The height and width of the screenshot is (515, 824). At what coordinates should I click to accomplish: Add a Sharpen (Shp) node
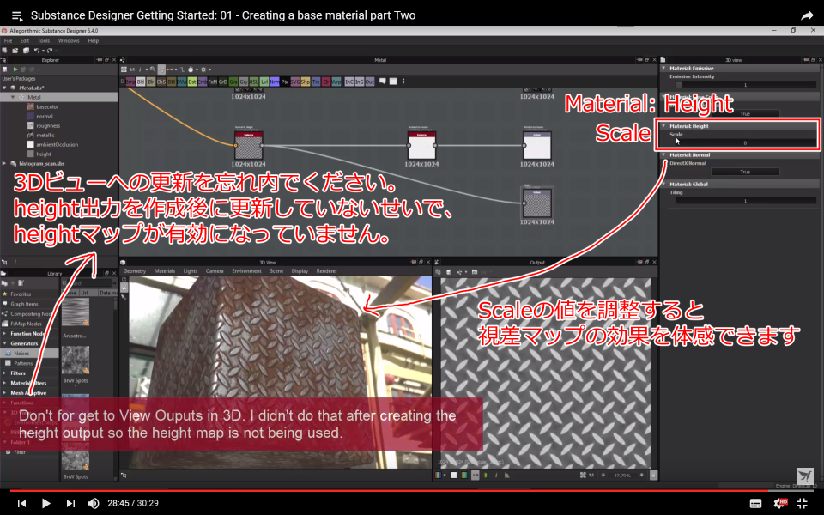click(305, 82)
